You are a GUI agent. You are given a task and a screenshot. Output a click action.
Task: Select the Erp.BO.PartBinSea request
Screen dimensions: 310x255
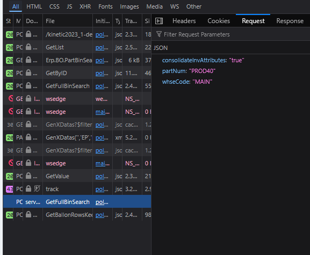[77, 60]
